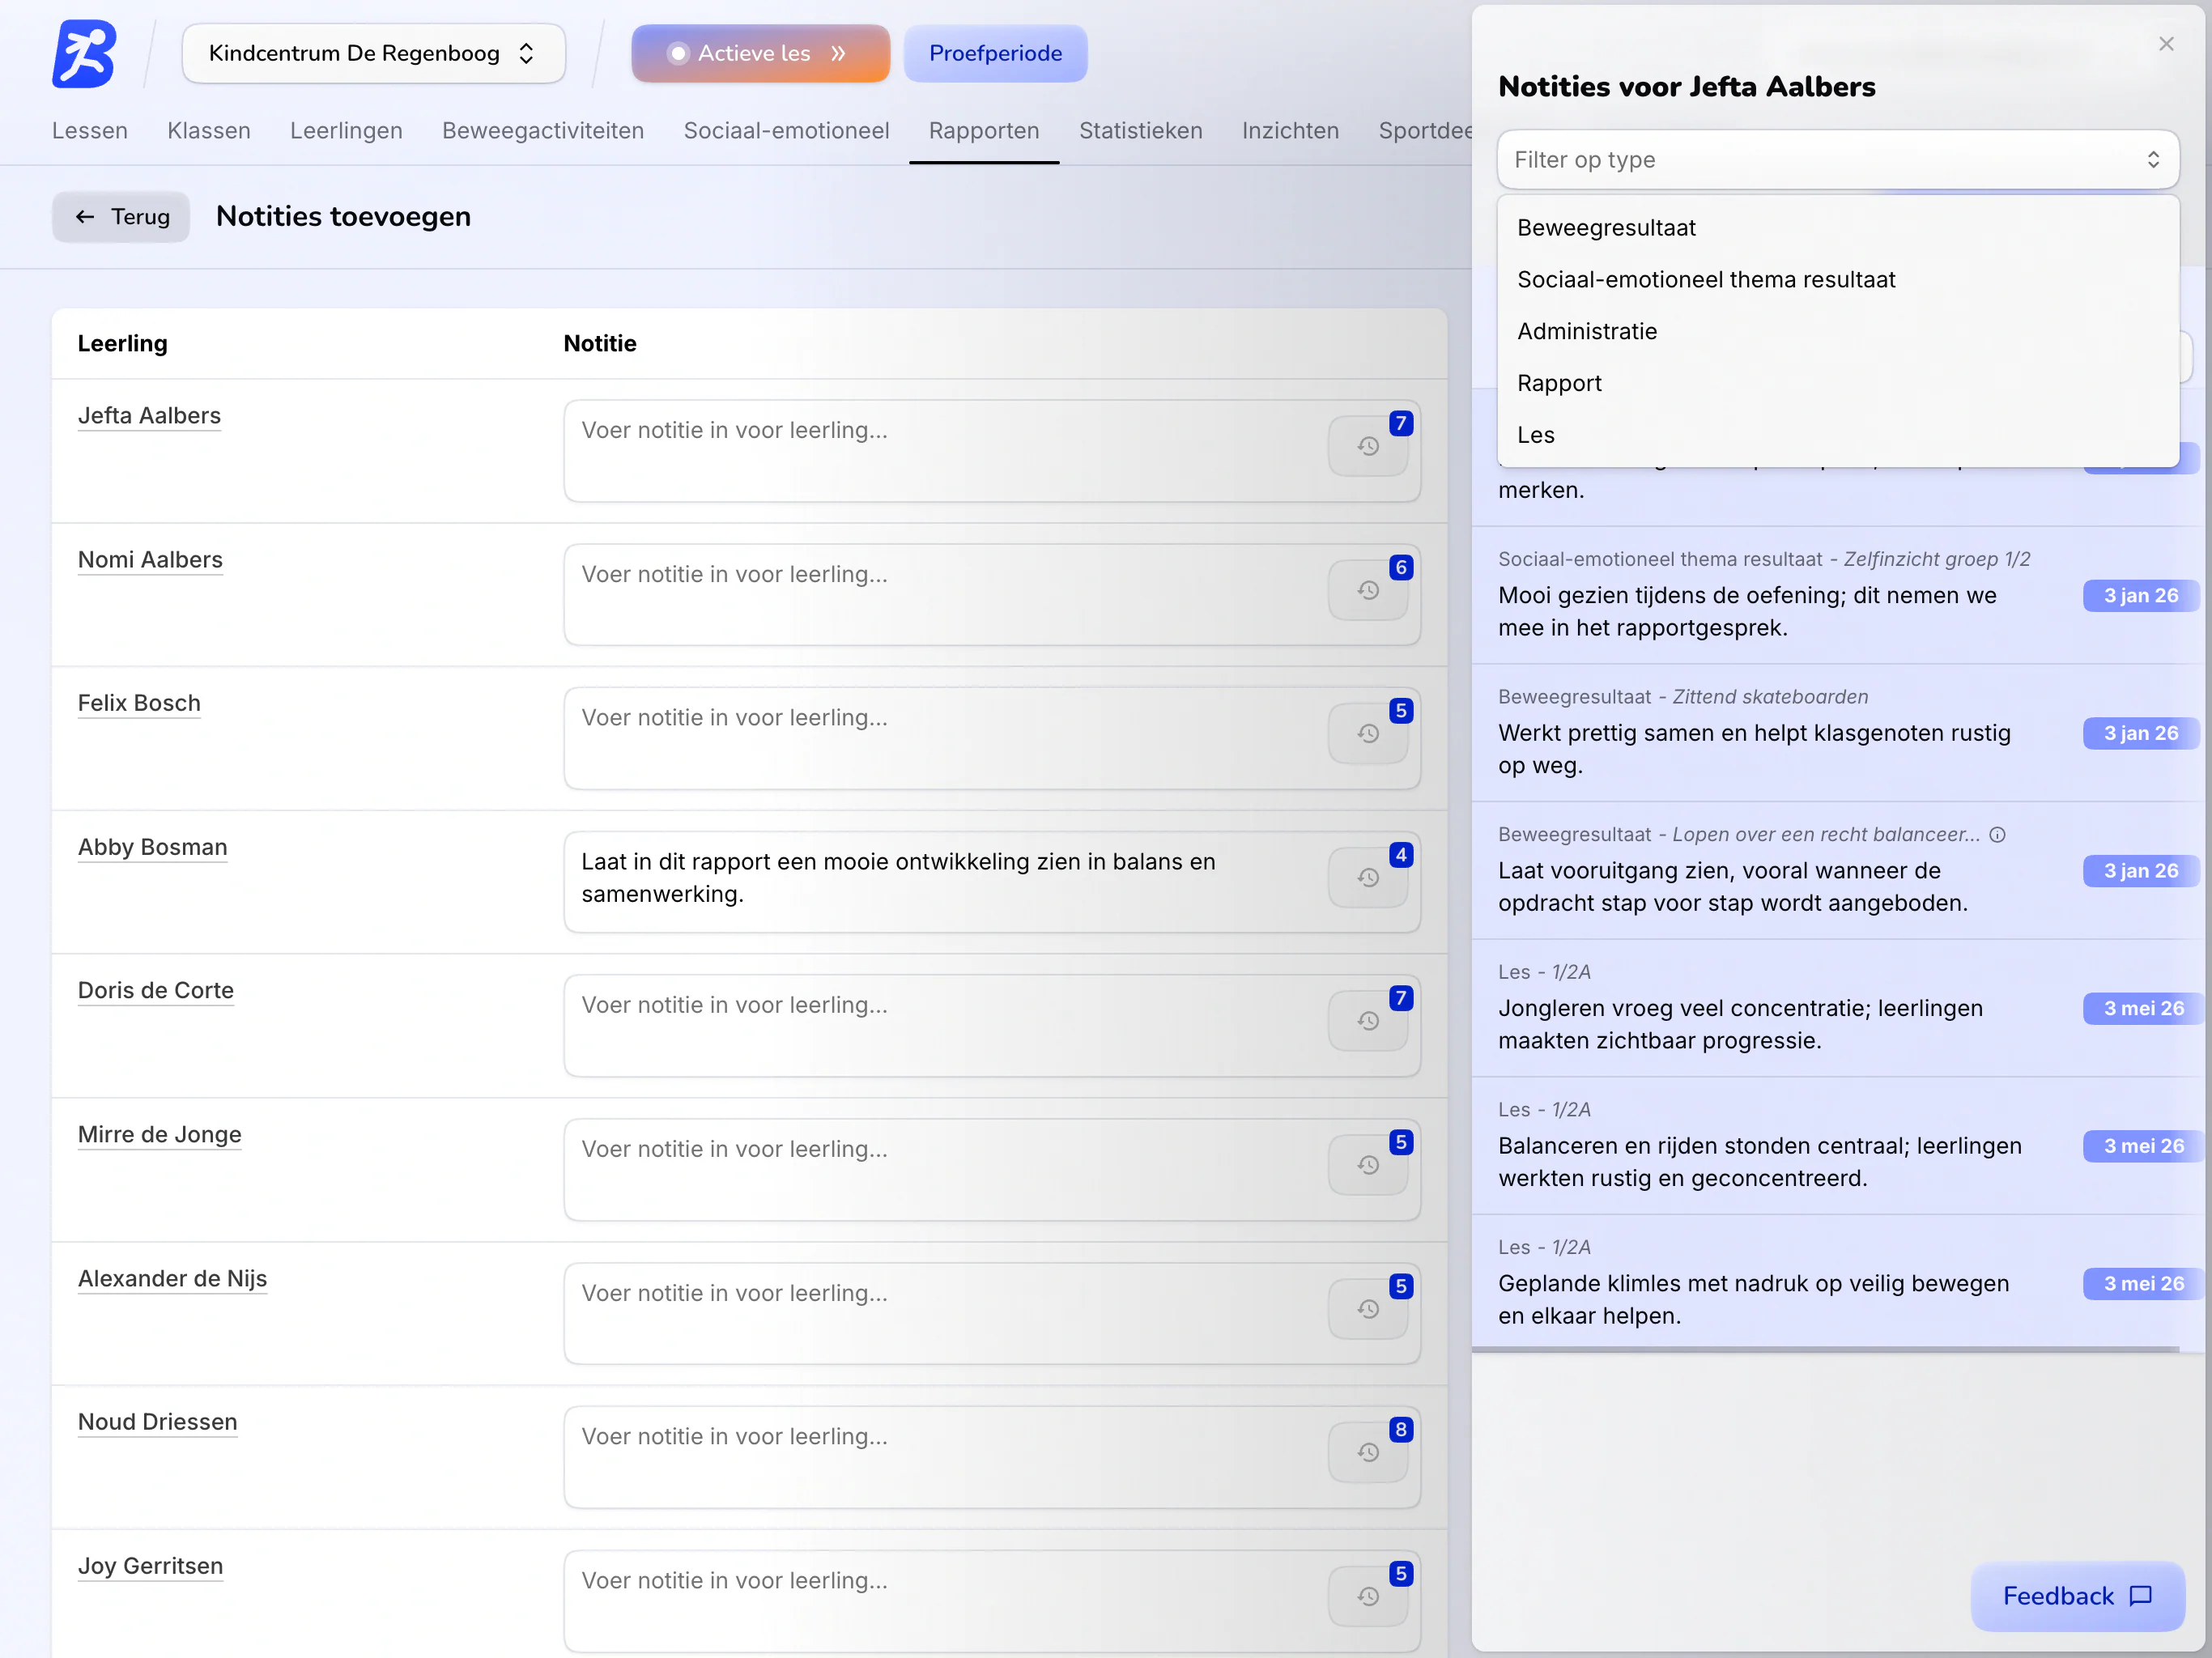
Task: Open student link Nomi Aalbers
Action: 150,560
